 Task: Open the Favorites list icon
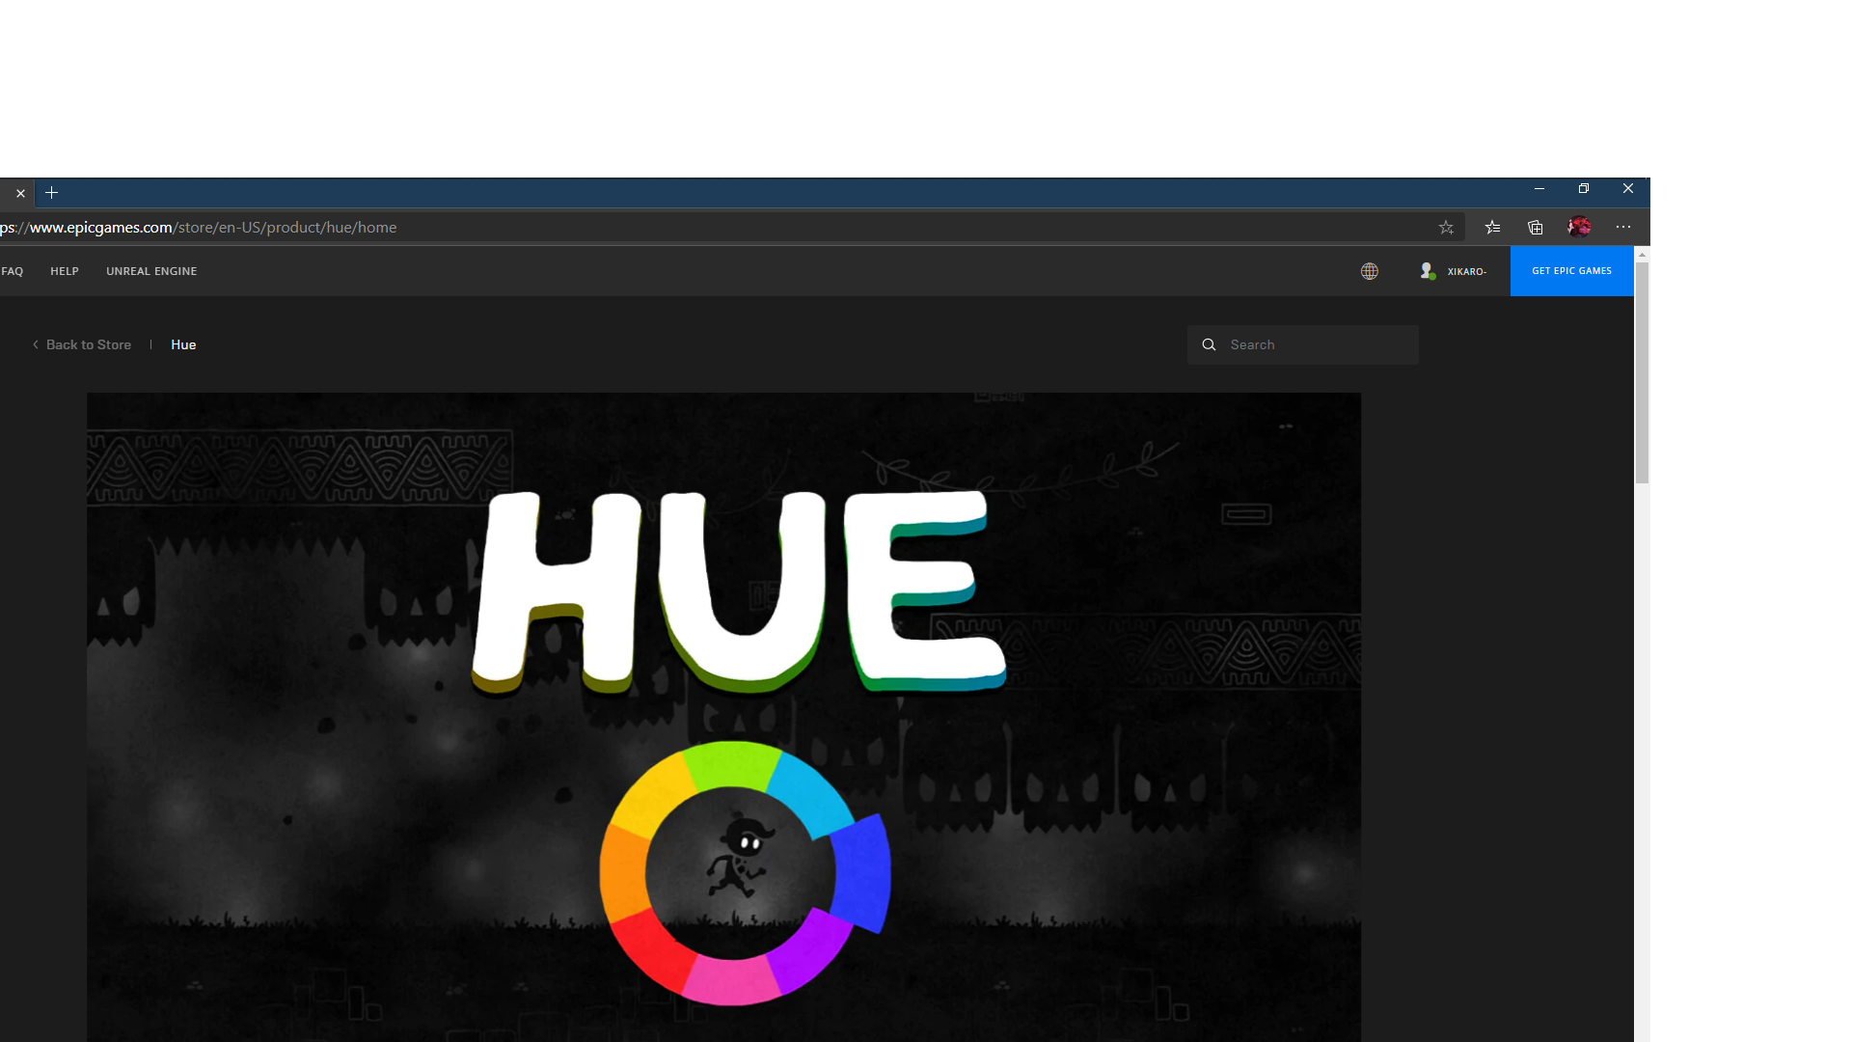[1492, 228]
